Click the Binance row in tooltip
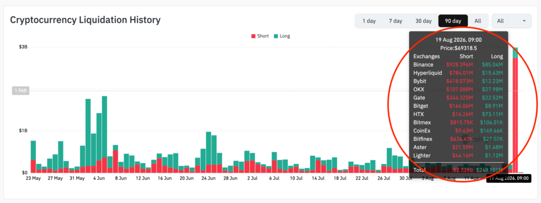 pos(458,64)
